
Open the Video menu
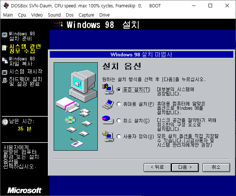tap(37, 15)
